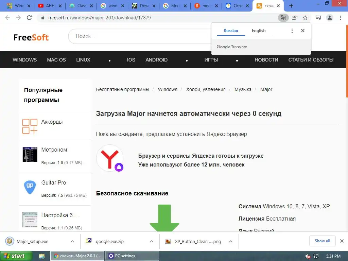Screen dimensions: 348x261
Task: Open Бесплатные программы breadcrumb link
Action: [x=122, y=89]
